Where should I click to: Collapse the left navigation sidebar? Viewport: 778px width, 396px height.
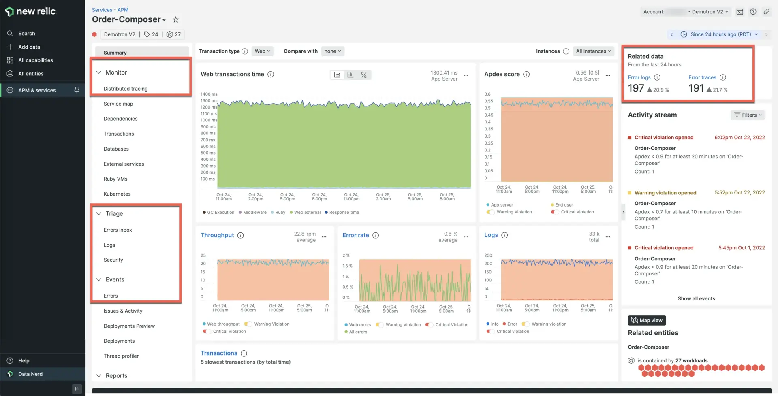(77, 389)
